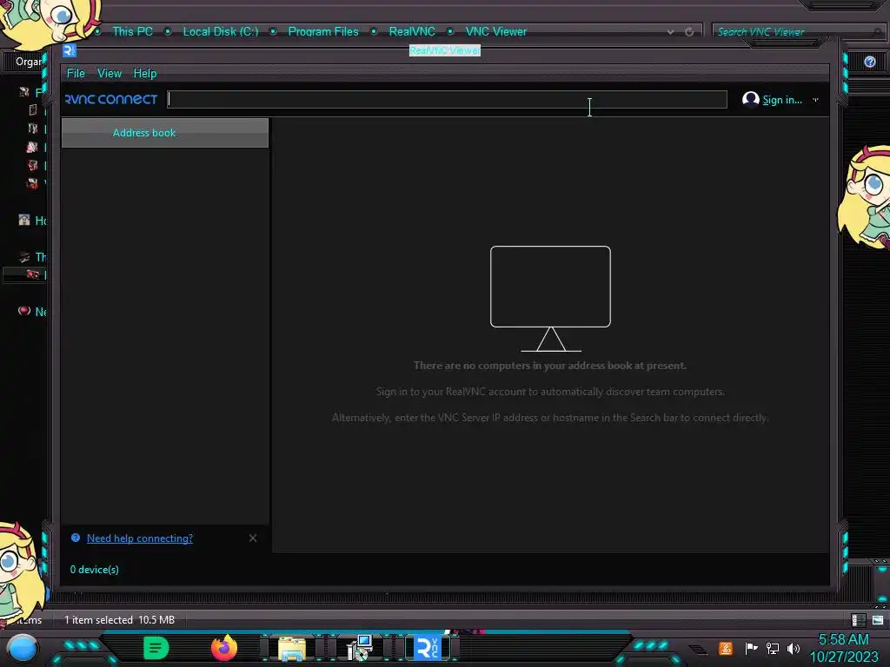Expand the Sign in dropdown arrow
The image size is (890, 667).
815,100
